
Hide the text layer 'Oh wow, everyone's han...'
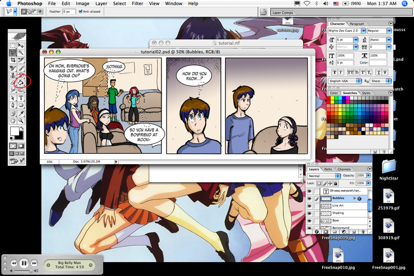pyautogui.click(x=310, y=191)
